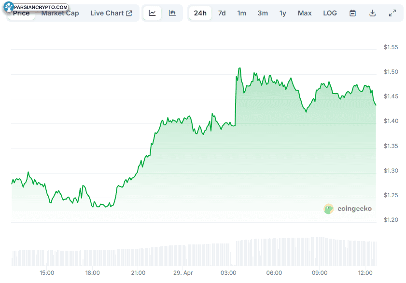Switch to line chart view
Image resolution: width=406 pixels, height=283 pixels.
tap(152, 13)
